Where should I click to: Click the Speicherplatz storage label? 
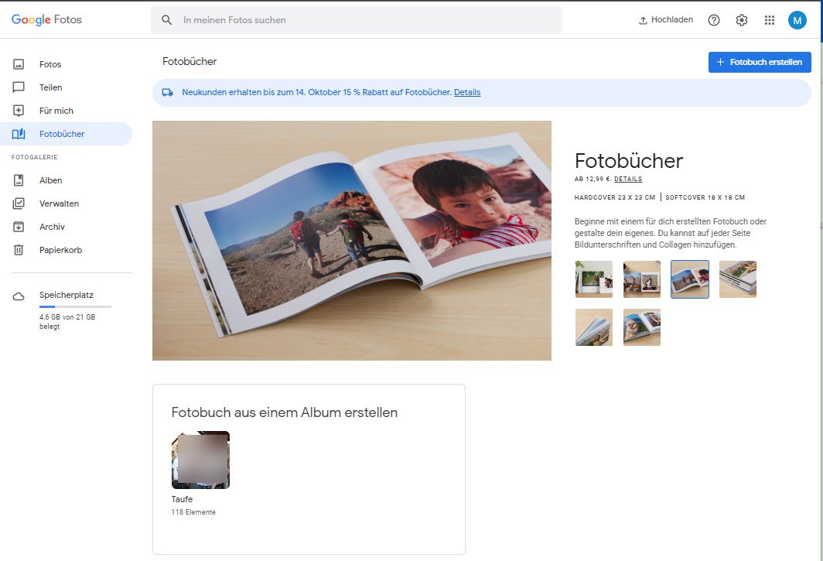click(x=67, y=296)
